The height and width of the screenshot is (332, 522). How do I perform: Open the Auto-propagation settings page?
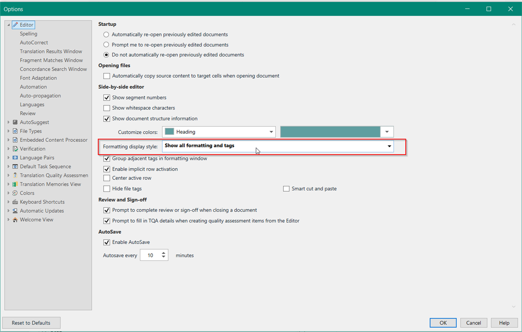point(40,96)
